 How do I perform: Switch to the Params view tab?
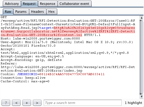pos(21,11)
